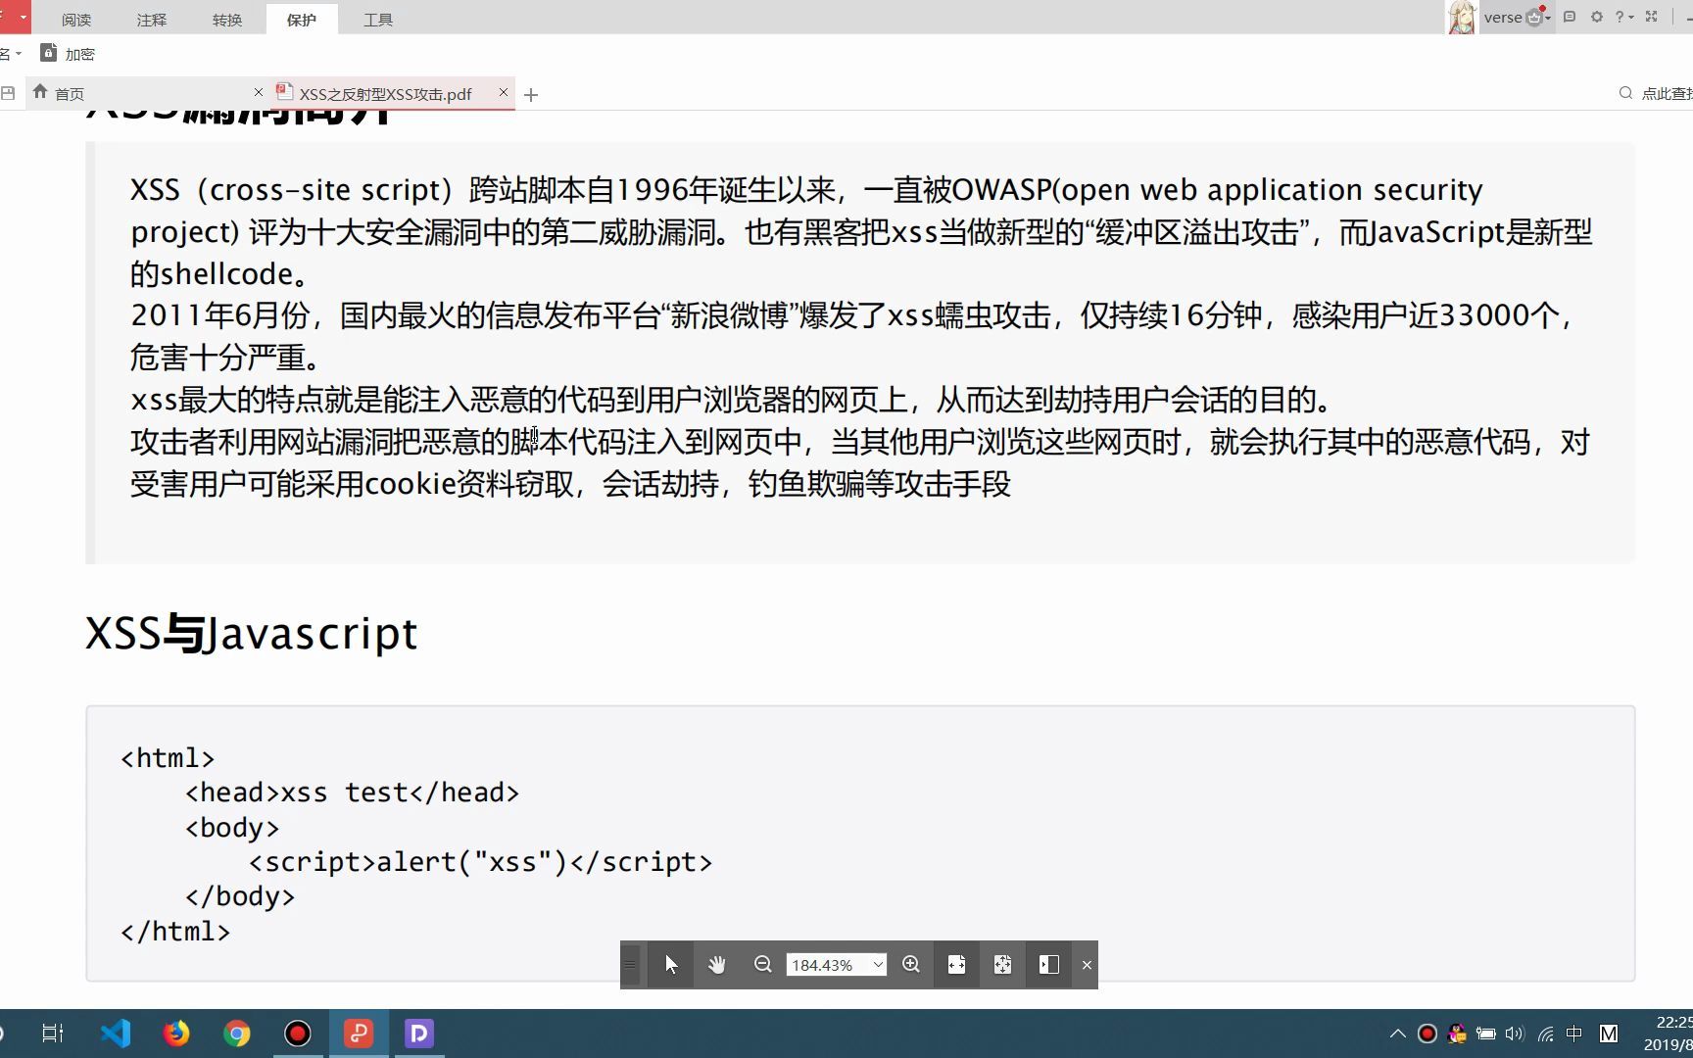
Task: Click the recording tray icon
Action: click(x=1427, y=1034)
